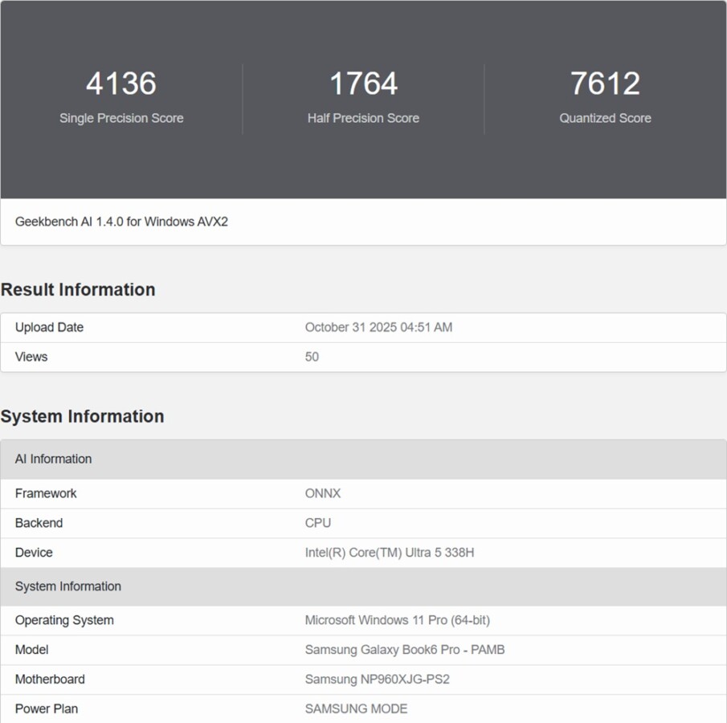Select the Single Precision Score value 4136

121,83
